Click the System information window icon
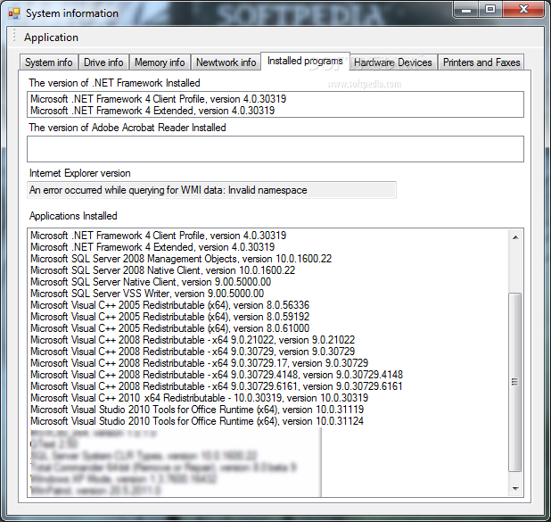The width and height of the screenshot is (551, 522). click(14, 13)
